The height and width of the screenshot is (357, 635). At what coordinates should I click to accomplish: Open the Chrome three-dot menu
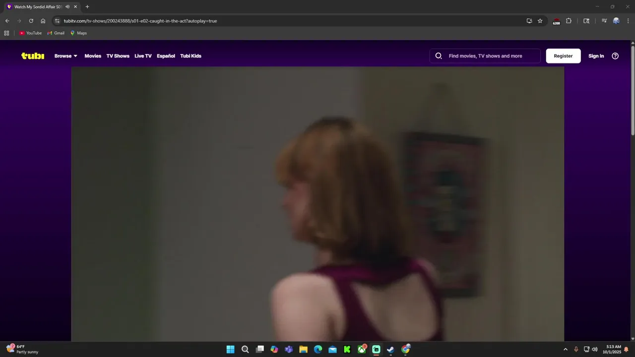629,21
